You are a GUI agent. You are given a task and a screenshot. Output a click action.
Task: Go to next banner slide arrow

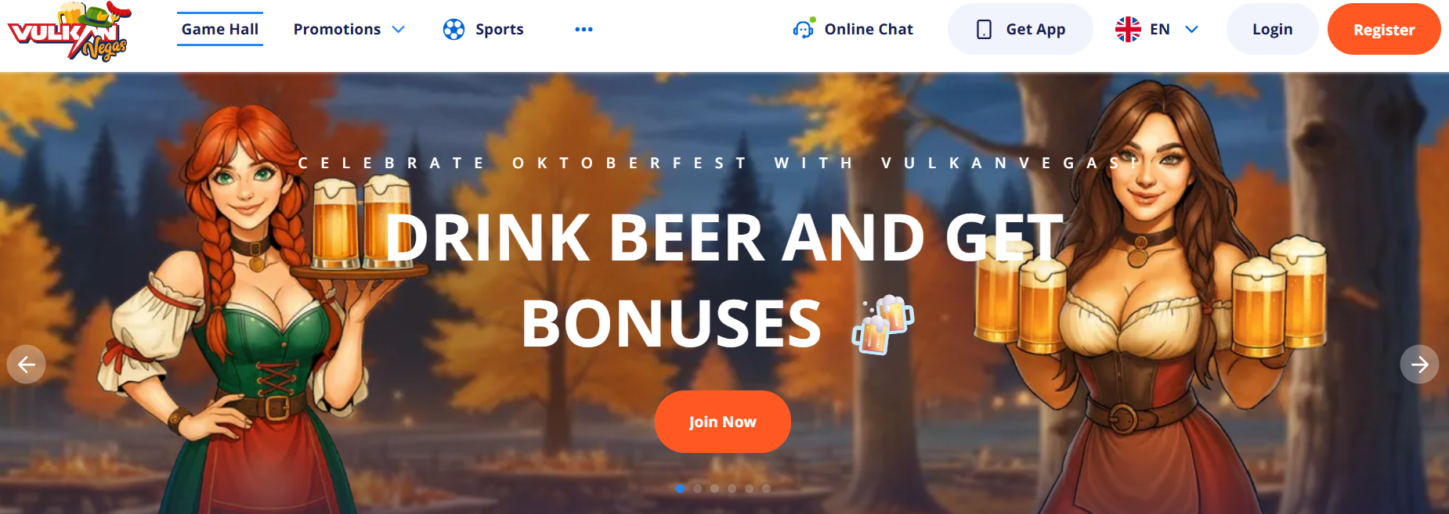point(1419,365)
